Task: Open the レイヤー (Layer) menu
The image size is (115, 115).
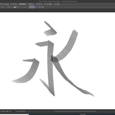Action: pos(14,4)
